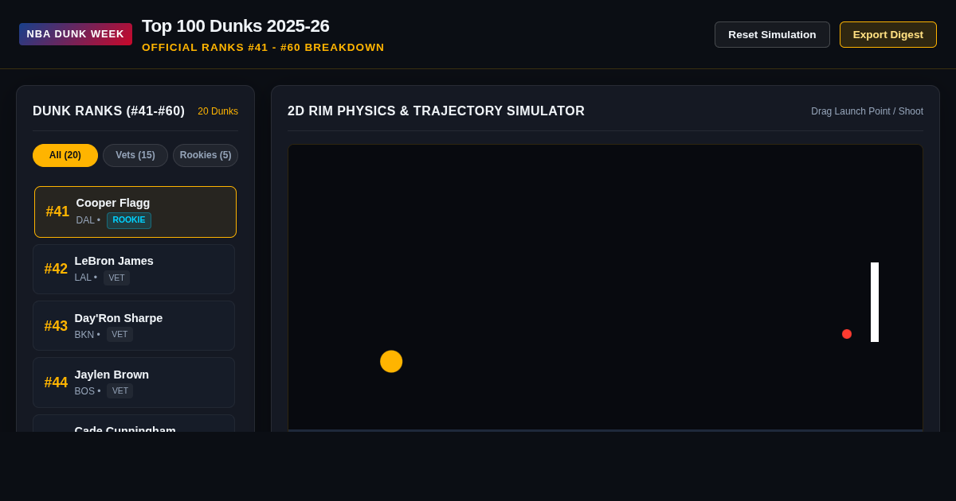Click the NBA DUNK WEEK logo badge
This screenshot has height=501, width=956.
pyautogui.click(x=76, y=34)
